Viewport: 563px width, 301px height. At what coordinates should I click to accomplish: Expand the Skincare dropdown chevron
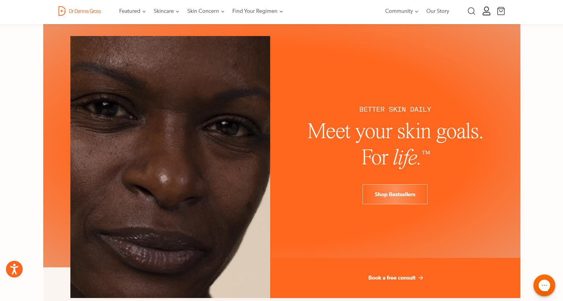pyautogui.click(x=177, y=12)
